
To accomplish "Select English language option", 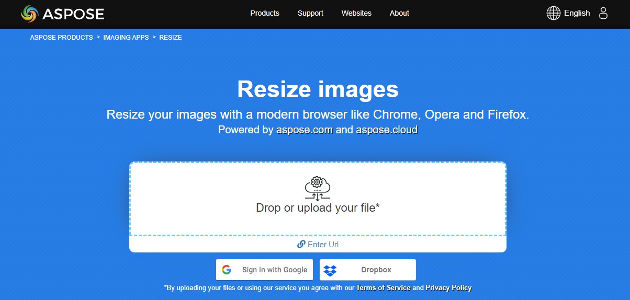I will coord(577,13).
